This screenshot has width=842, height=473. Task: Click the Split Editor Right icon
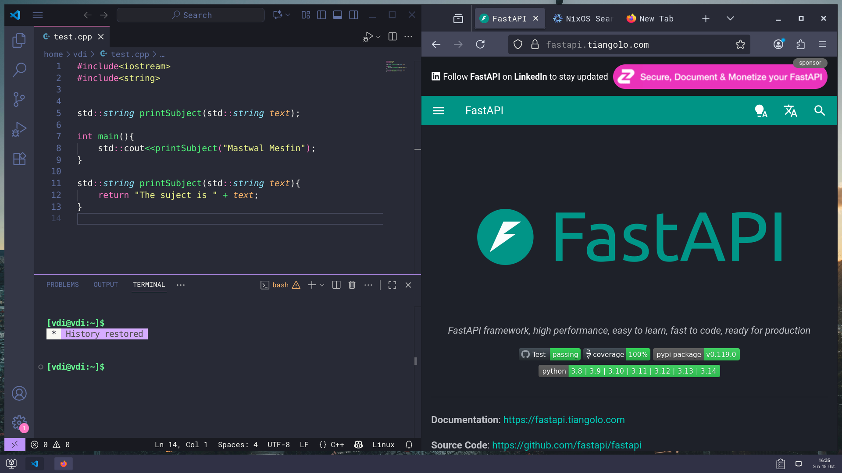[392, 37]
